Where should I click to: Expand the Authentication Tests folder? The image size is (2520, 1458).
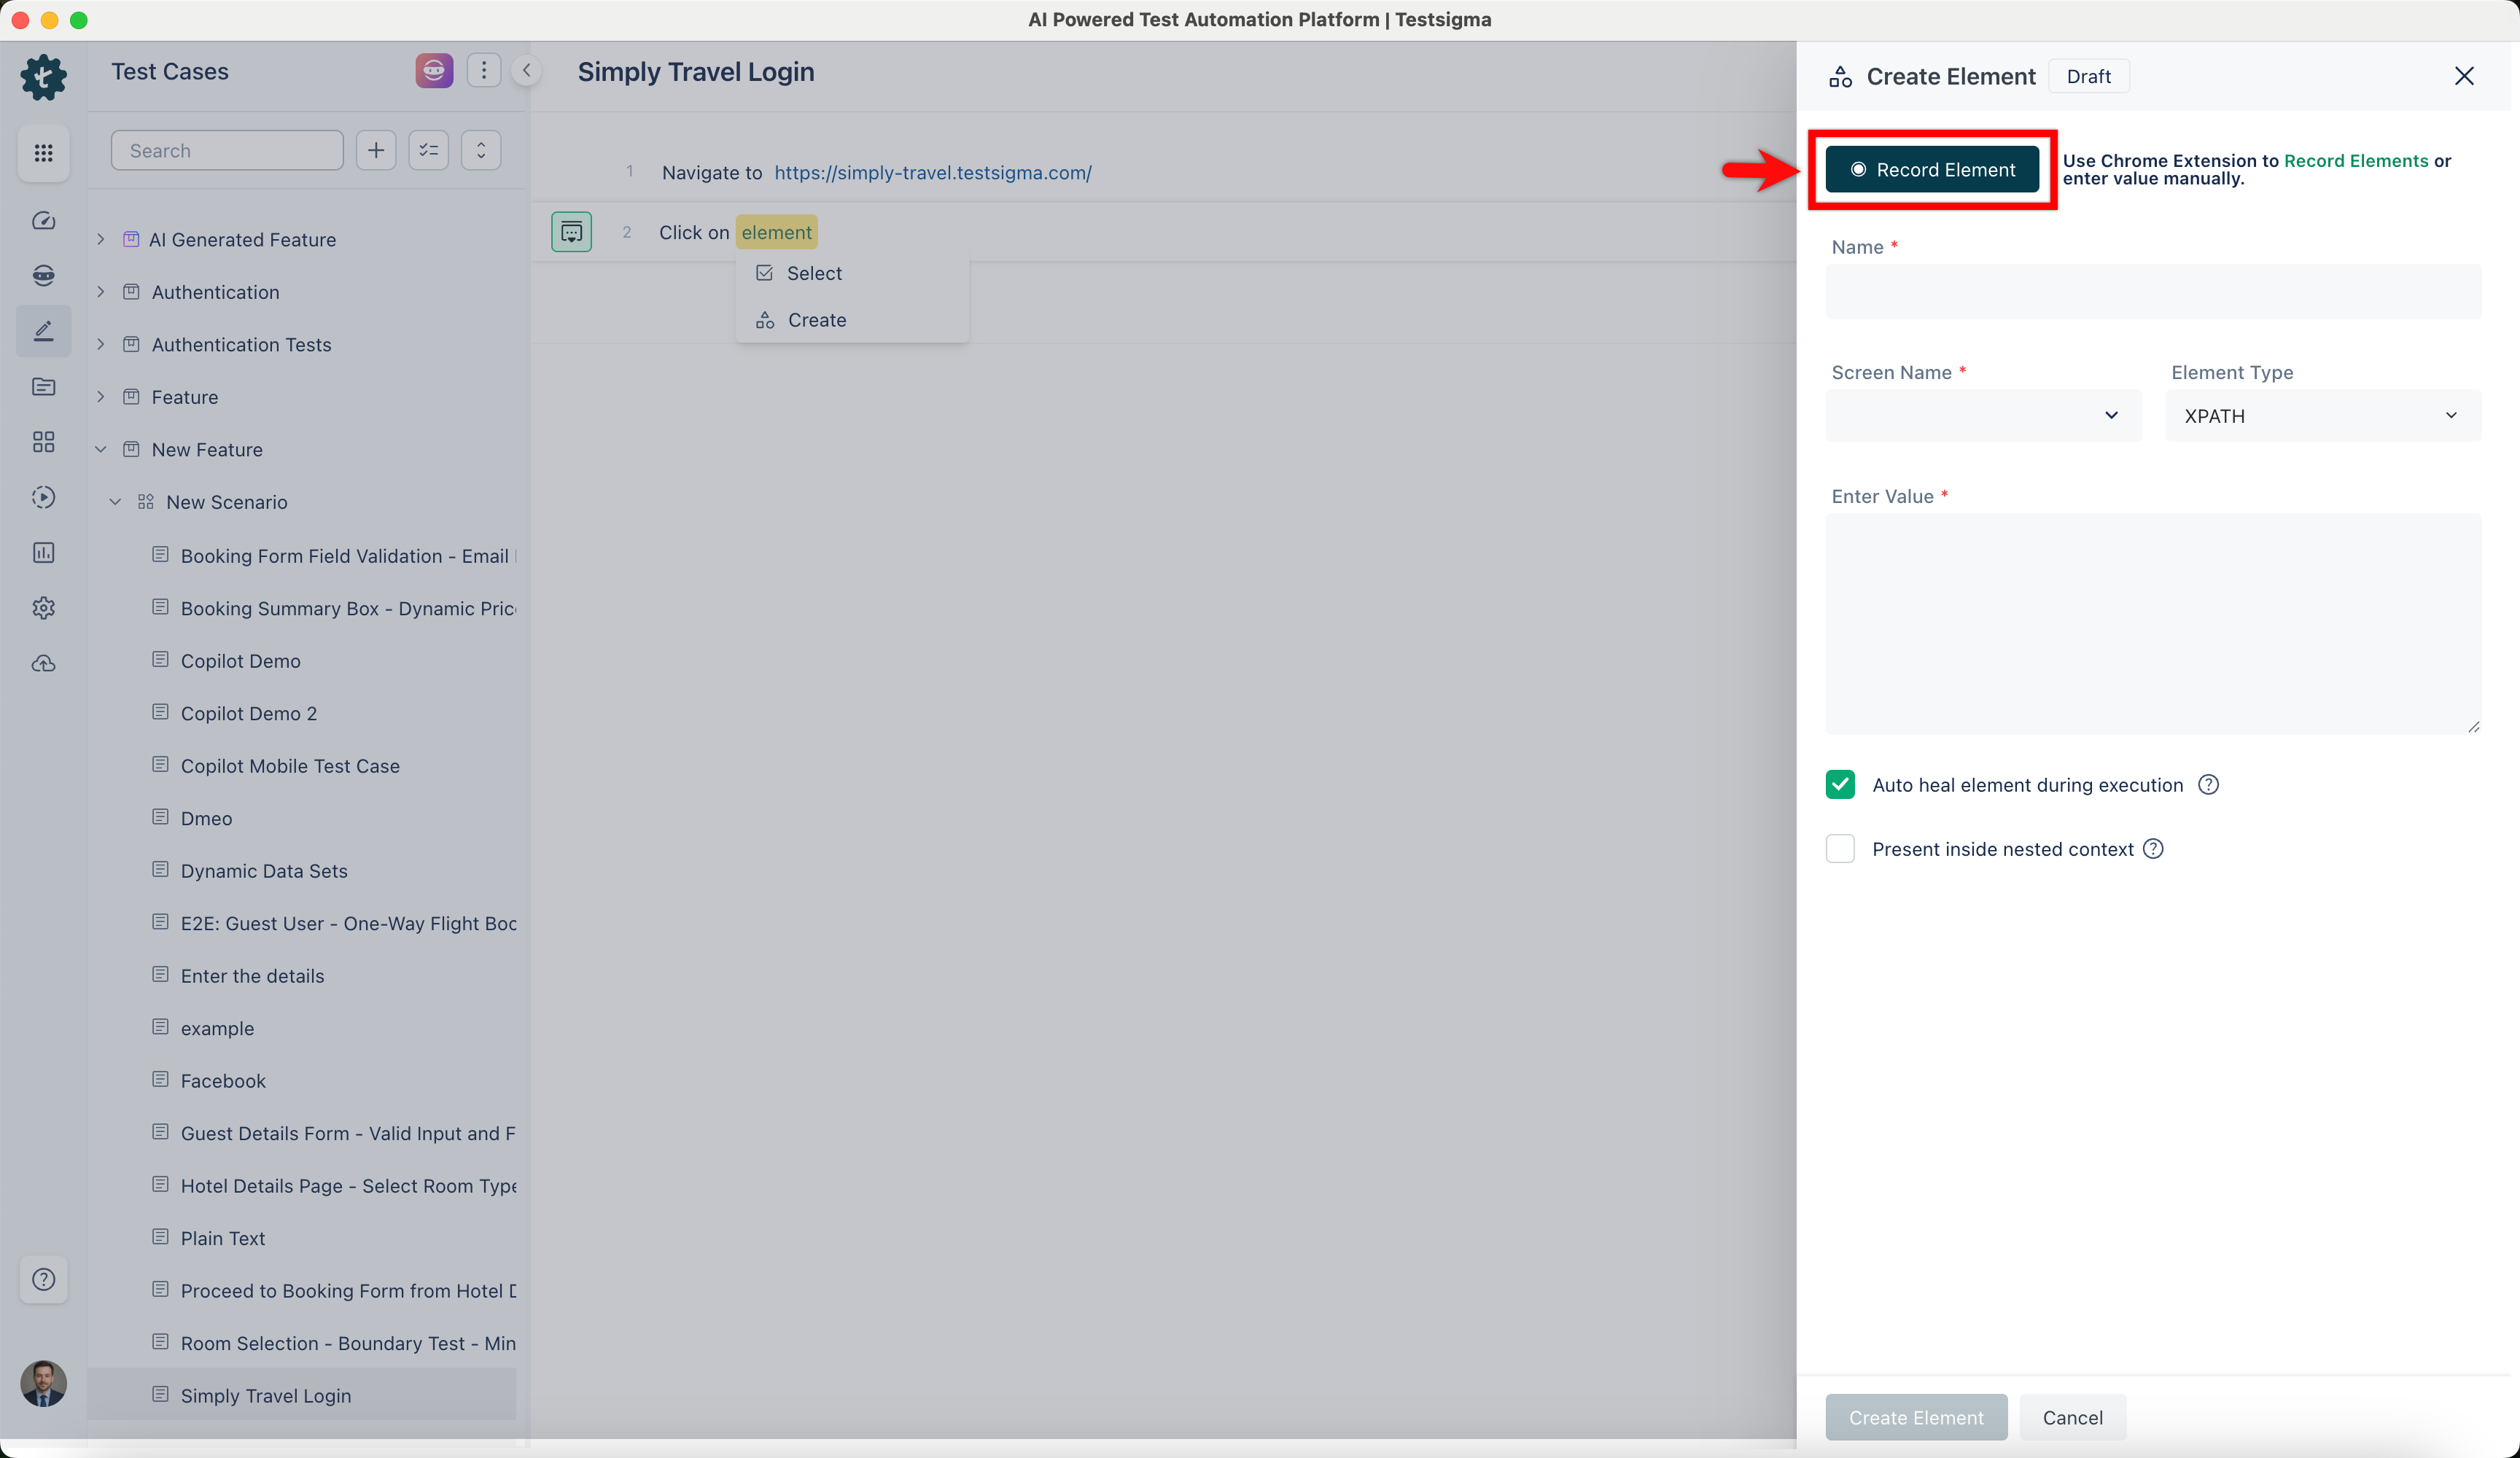(x=101, y=344)
